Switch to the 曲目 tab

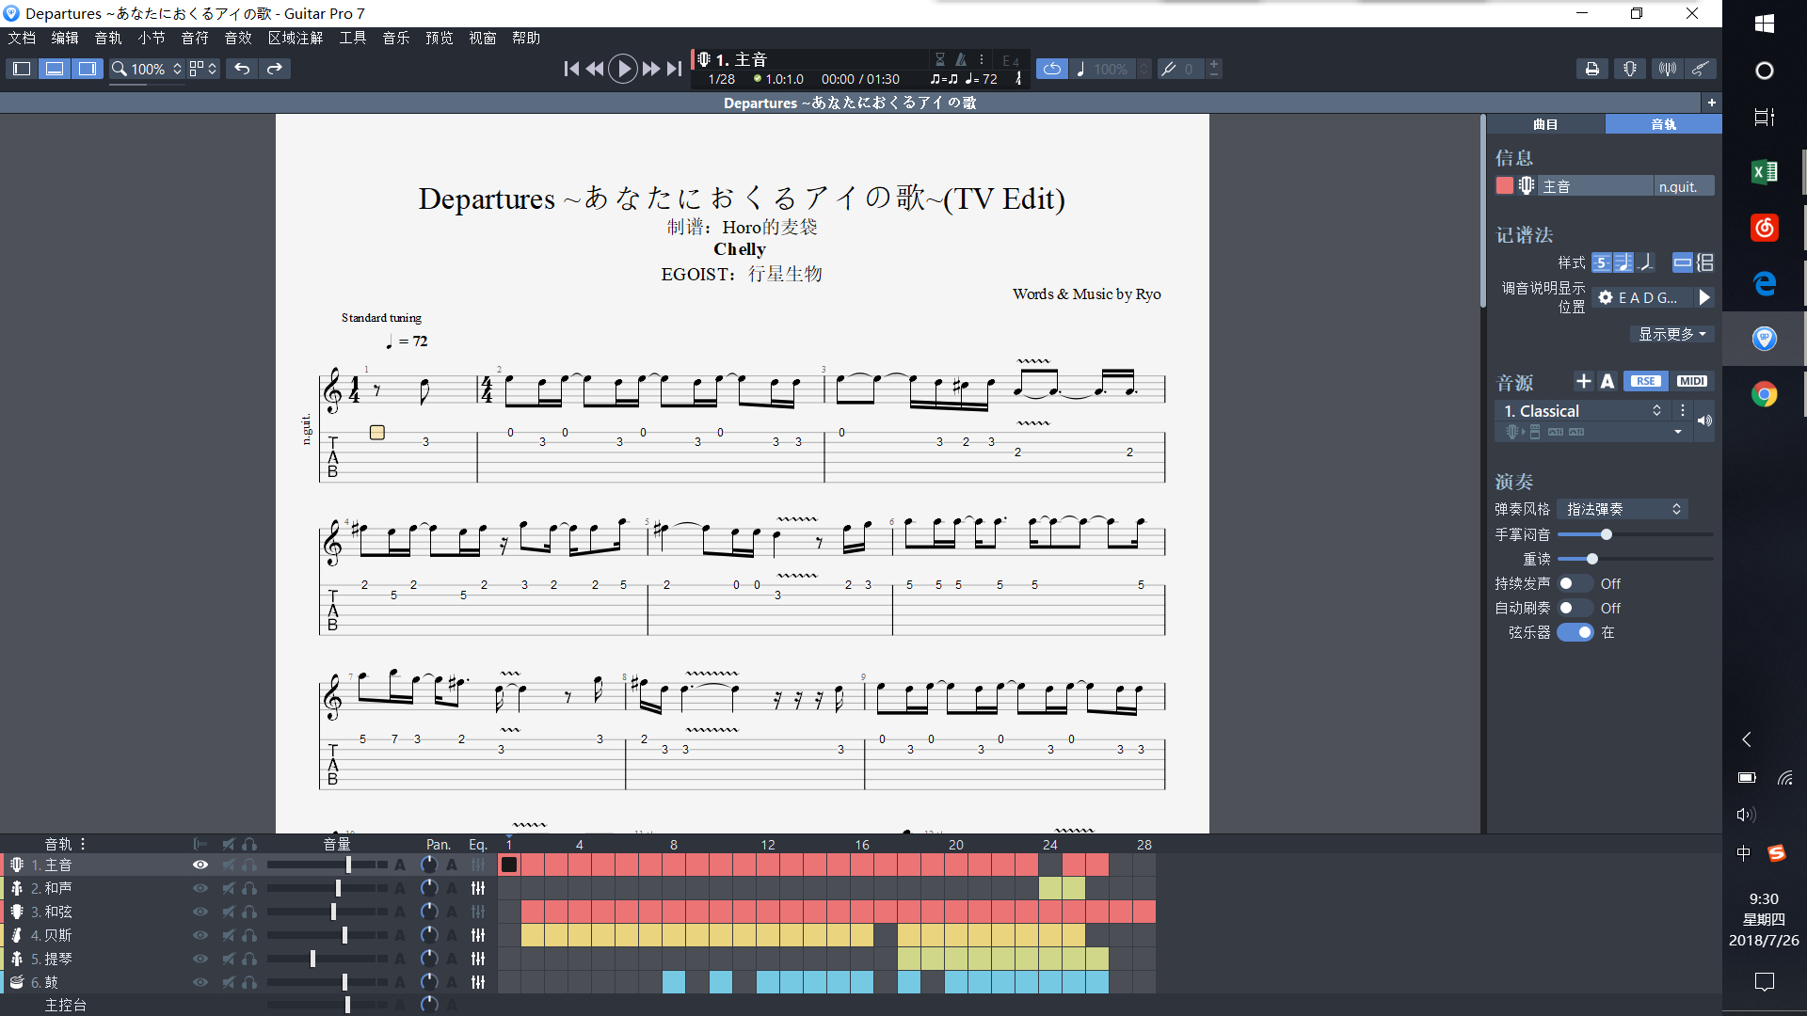click(1545, 124)
